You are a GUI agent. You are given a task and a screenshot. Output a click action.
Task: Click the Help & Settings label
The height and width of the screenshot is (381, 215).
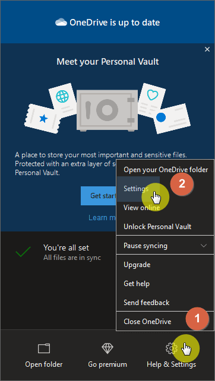pos(171,364)
